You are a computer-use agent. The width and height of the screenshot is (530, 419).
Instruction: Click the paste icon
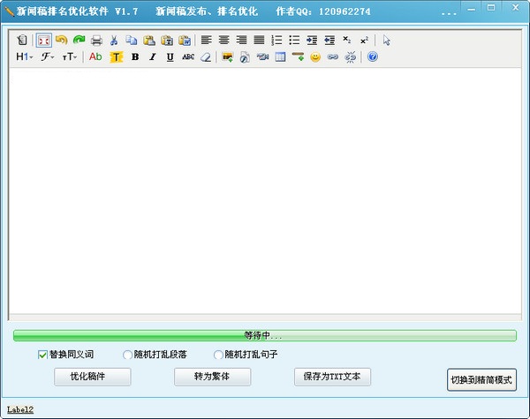click(149, 41)
